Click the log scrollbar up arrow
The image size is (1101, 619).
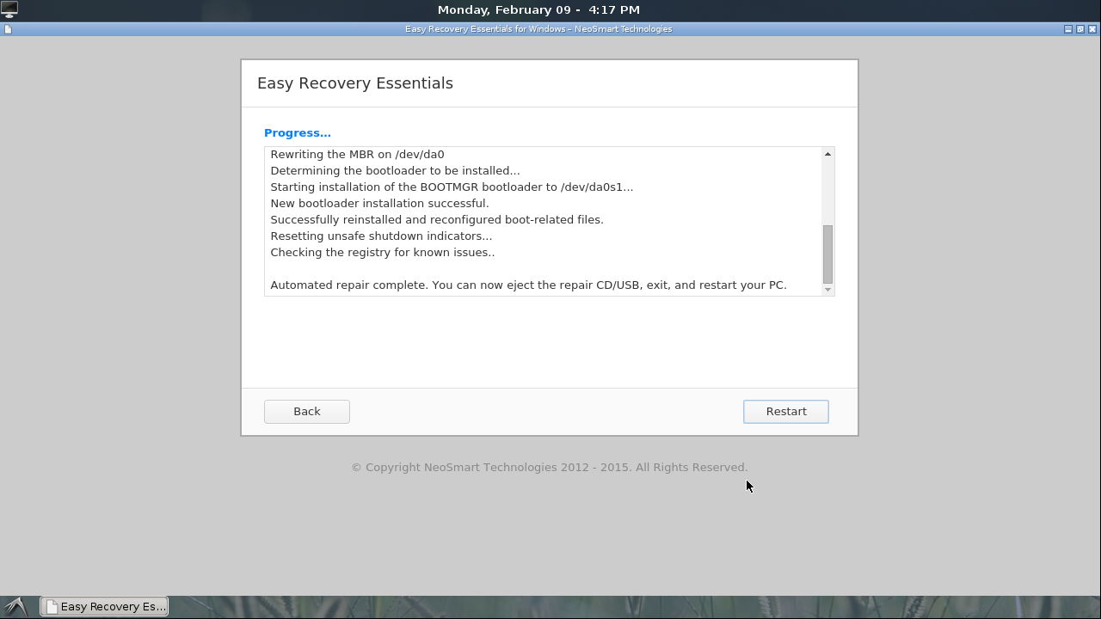point(827,154)
